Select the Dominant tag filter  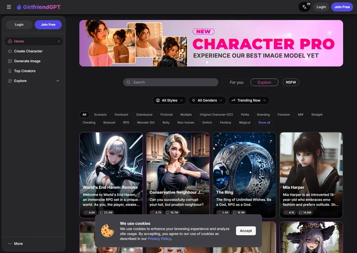(x=121, y=115)
